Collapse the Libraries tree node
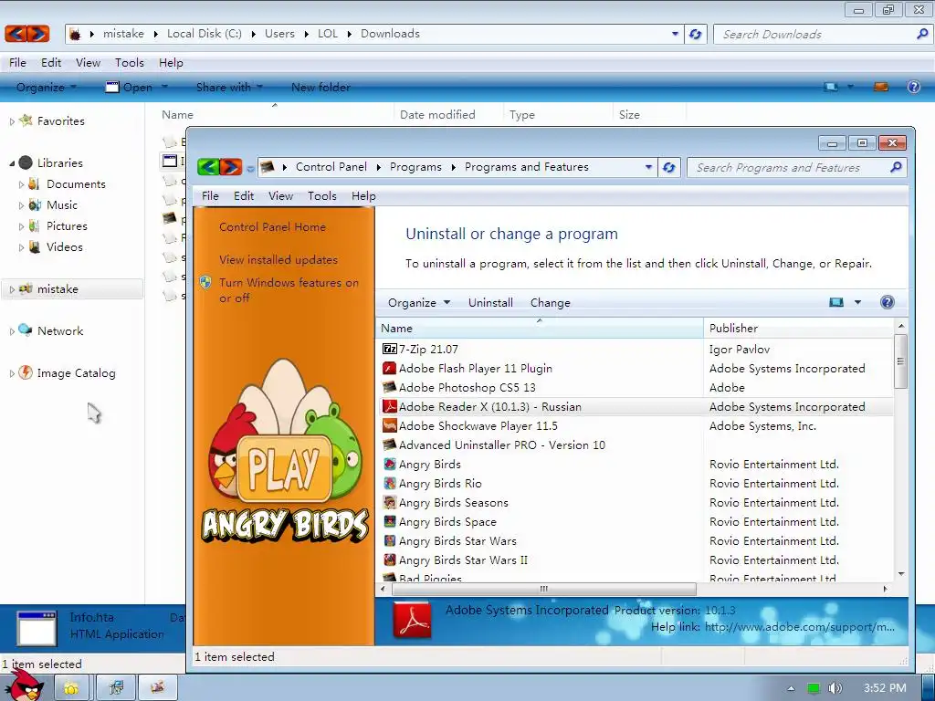This screenshot has height=701, width=935. tap(12, 163)
